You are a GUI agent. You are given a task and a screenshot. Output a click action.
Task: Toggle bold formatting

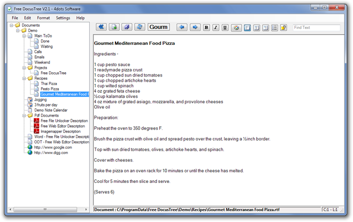[x=206, y=27]
